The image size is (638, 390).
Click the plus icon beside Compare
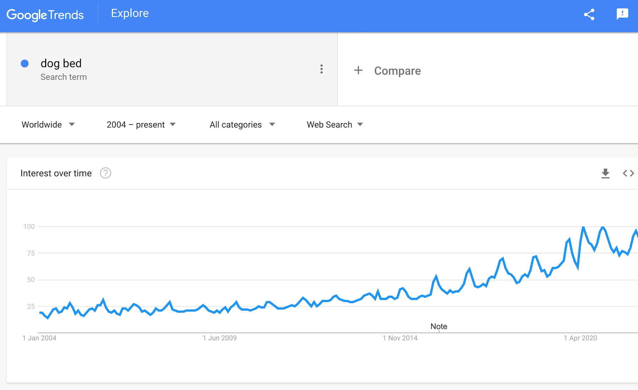point(358,70)
